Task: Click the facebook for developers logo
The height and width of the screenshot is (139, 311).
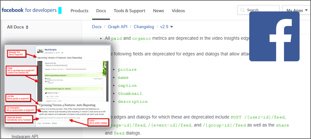Action: coord(29,10)
